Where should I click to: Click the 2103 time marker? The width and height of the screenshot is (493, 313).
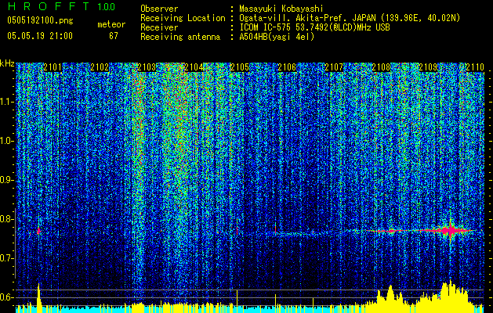[x=147, y=67]
